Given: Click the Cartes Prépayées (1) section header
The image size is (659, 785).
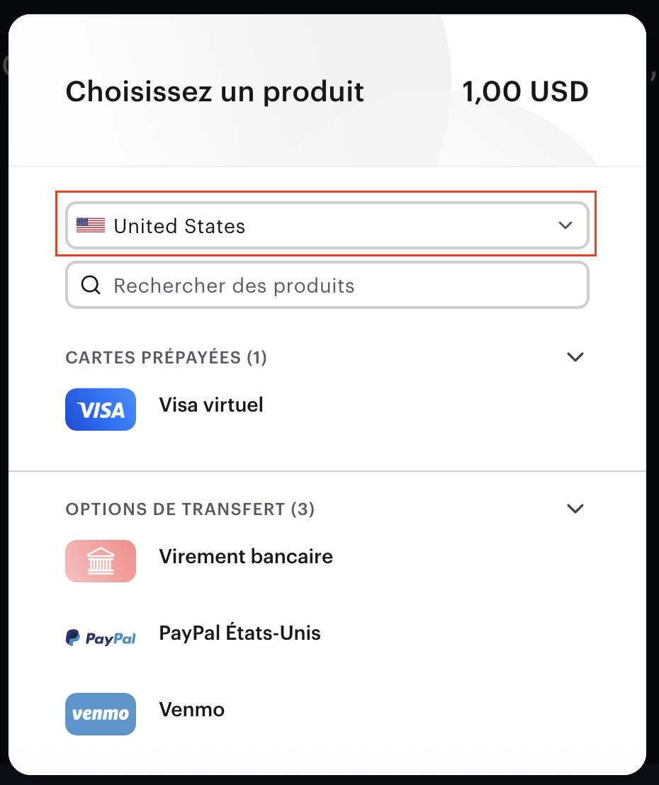Looking at the screenshot, I should [166, 358].
